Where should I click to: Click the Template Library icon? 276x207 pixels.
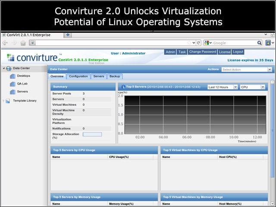pos(8,101)
